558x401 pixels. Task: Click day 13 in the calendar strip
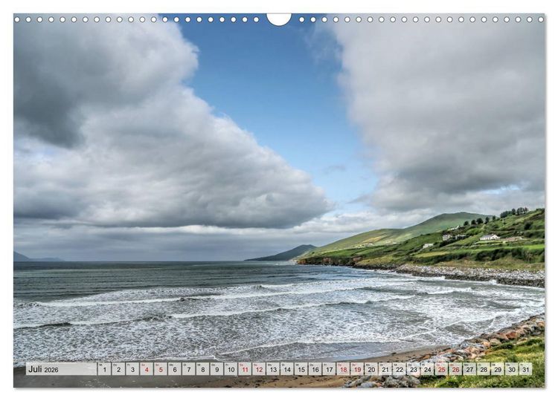point(273,368)
